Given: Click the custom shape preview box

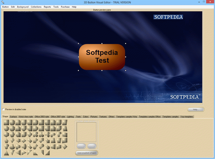Looking at the screenshot, I should coord(86,132).
